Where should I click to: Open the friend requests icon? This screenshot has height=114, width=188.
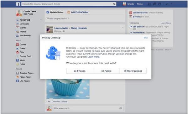point(149,4)
